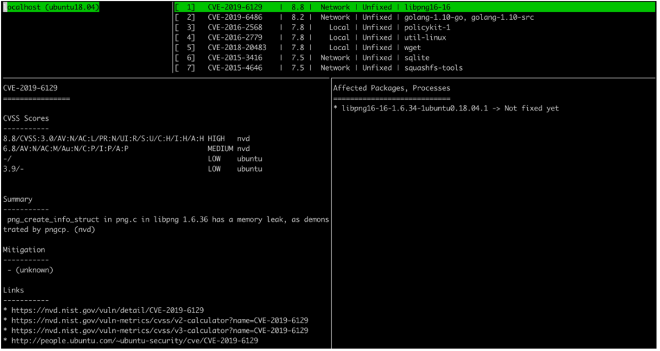Screen dimensions: 660x351
Task: Click the Affected Packages, Processes heading
Action: click(x=391, y=87)
